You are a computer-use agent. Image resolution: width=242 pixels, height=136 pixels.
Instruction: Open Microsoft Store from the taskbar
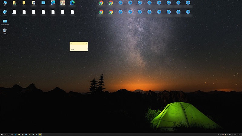click(x=22, y=134)
